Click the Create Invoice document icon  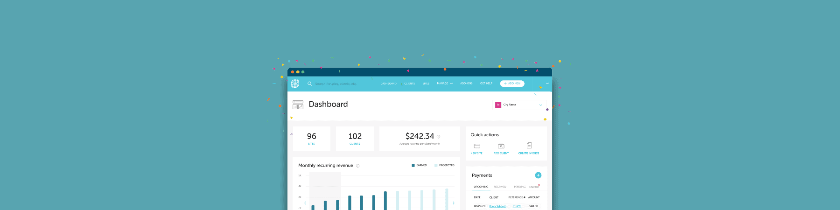[529, 146]
